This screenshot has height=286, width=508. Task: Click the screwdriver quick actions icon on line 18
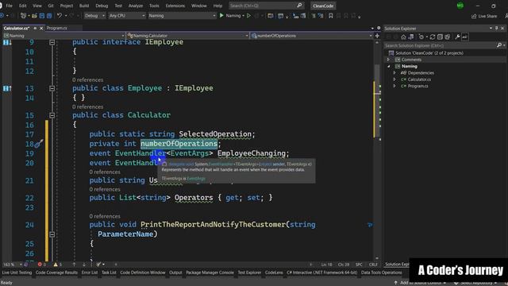pyautogui.click(x=39, y=143)
